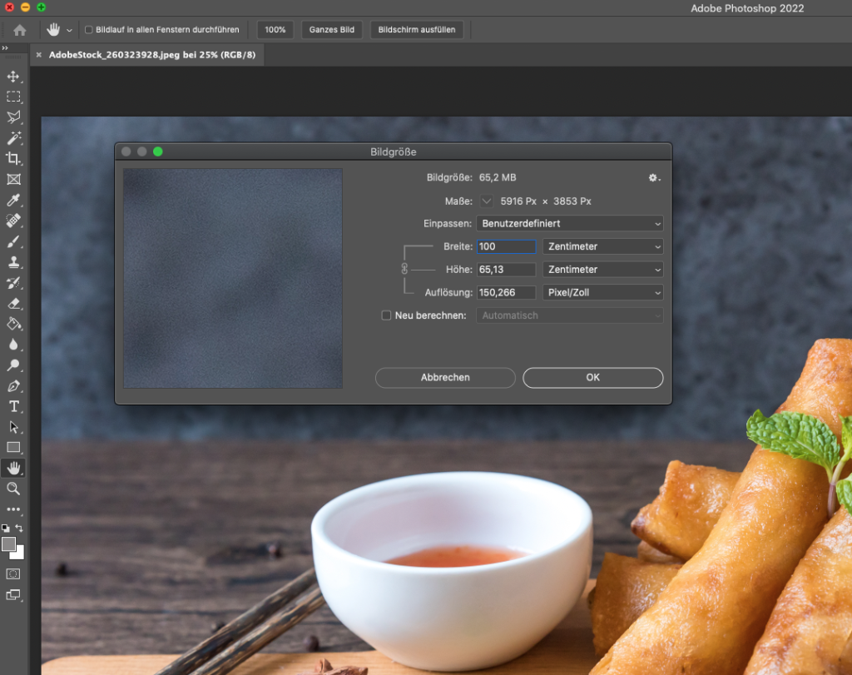Open the 'Pixel/Zoll' resolution unit dropdown
This screenshot has width=852, height=675.
(x=602, y=292)
